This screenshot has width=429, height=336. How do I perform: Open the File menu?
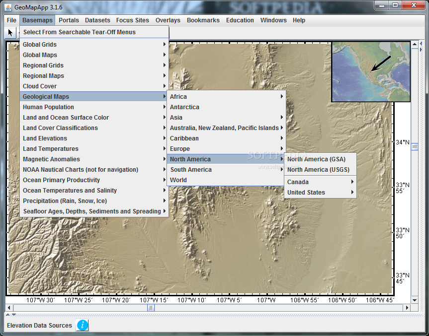tap(11, 20)
